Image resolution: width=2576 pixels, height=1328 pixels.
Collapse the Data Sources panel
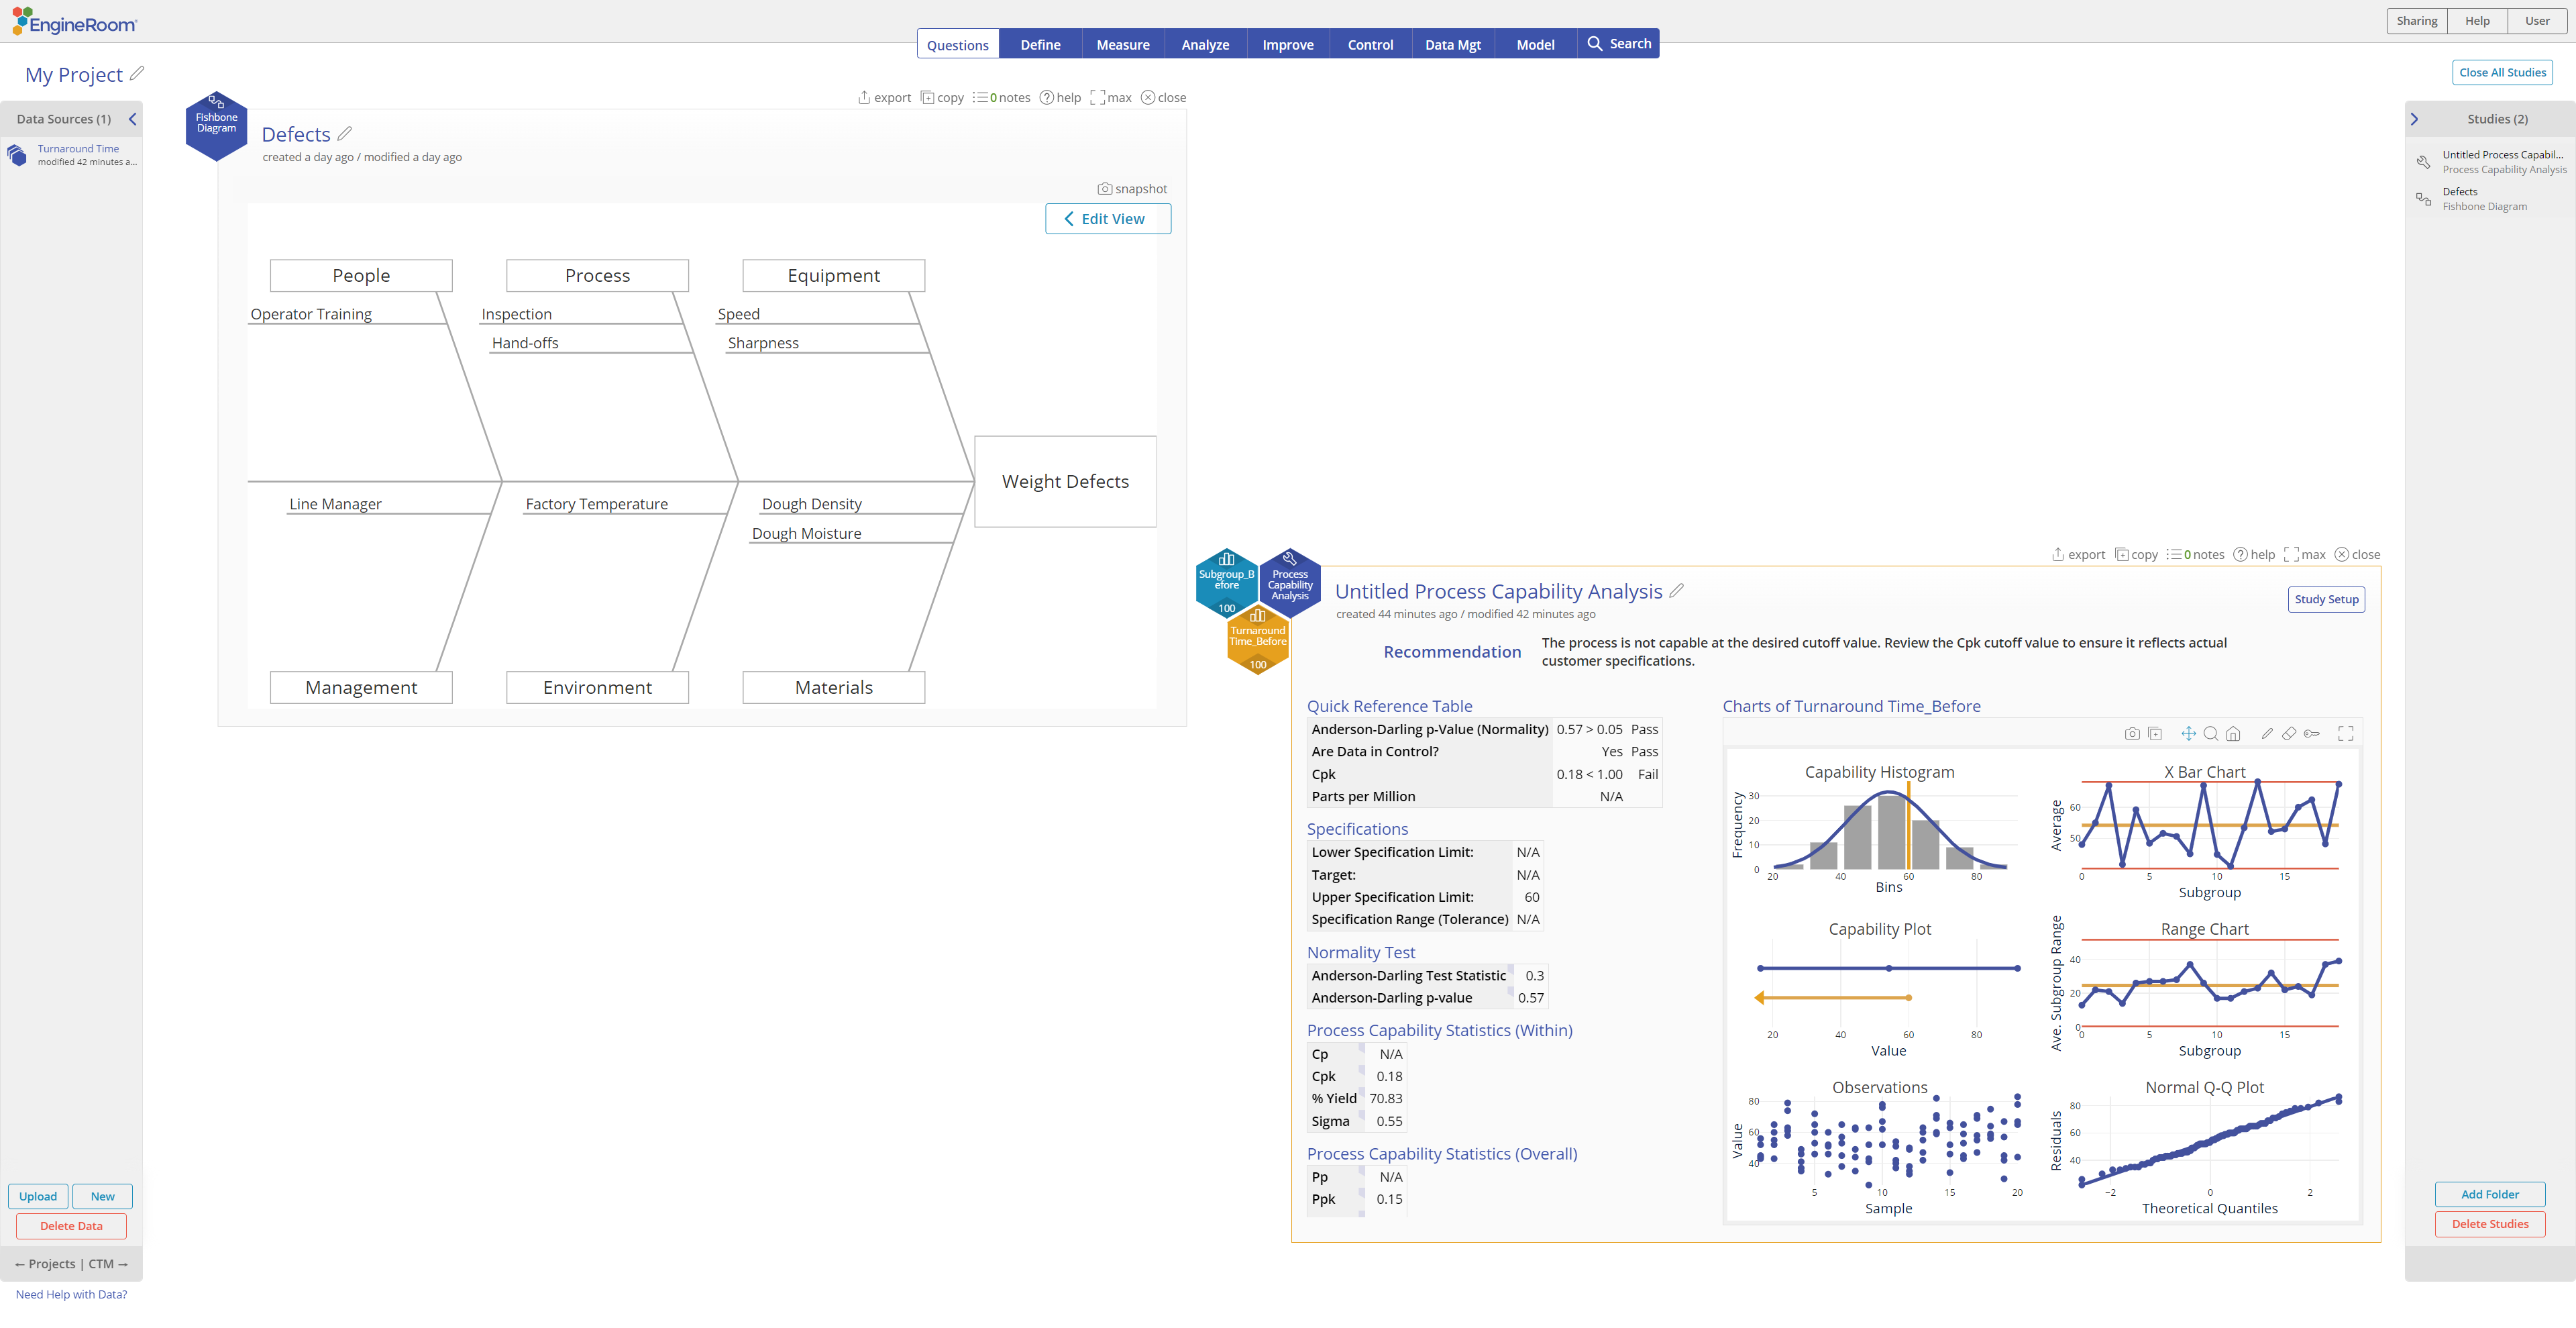132,119
